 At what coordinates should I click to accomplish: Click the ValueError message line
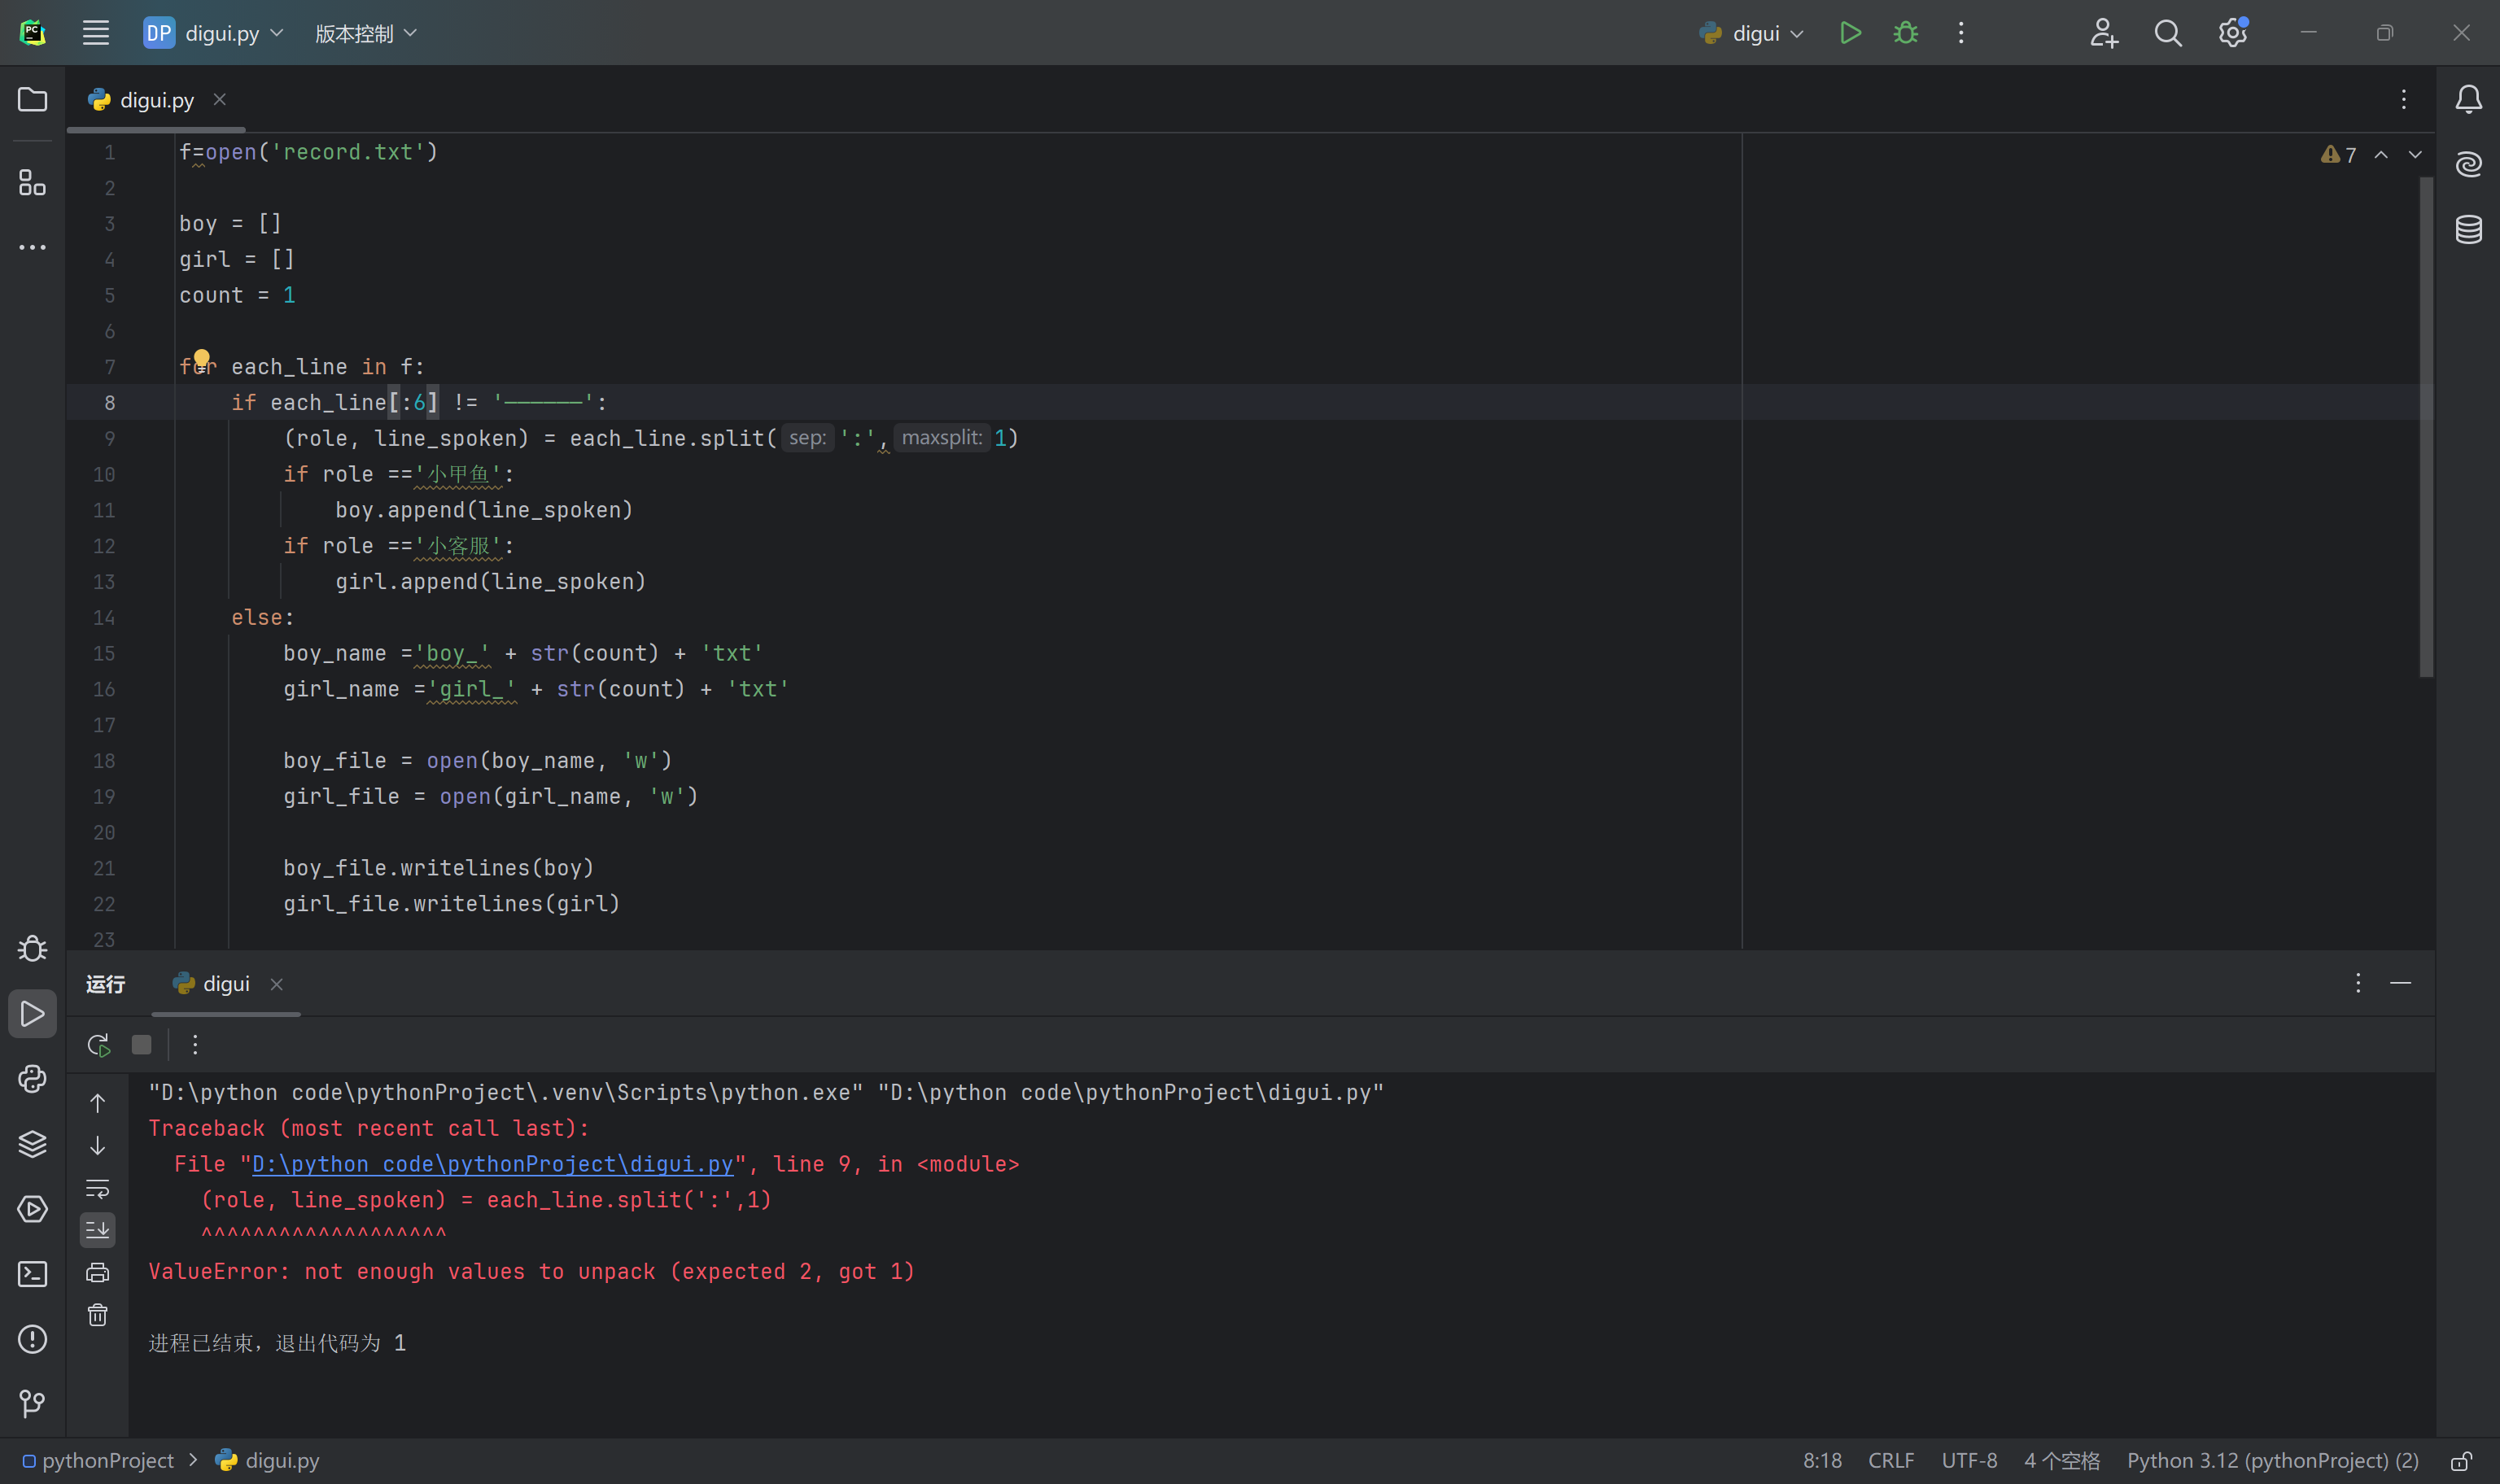click(532, 1272)
